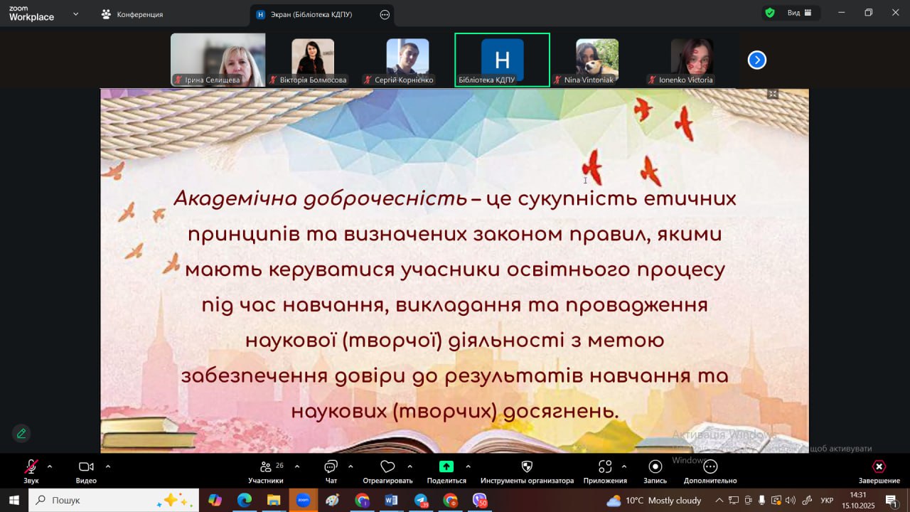This screenshot has height=512, width=910.
Task: Expand video options arrow next to Видео
Action: (x=108, y=466)
